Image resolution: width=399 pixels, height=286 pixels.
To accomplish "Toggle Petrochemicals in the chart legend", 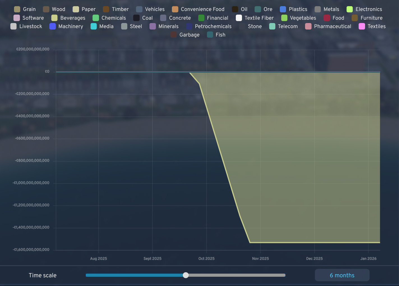I will [x=209, y=26].
